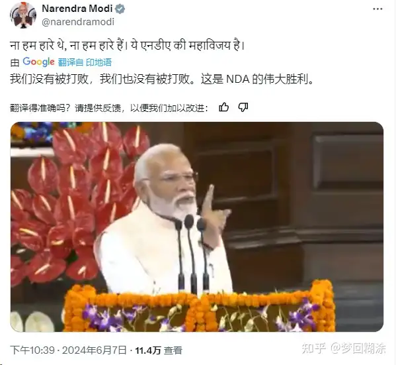This screenshot has width=396, height=365.
Task: Click the 翻译自 印地语 translation link
Action: click(85, 62)
